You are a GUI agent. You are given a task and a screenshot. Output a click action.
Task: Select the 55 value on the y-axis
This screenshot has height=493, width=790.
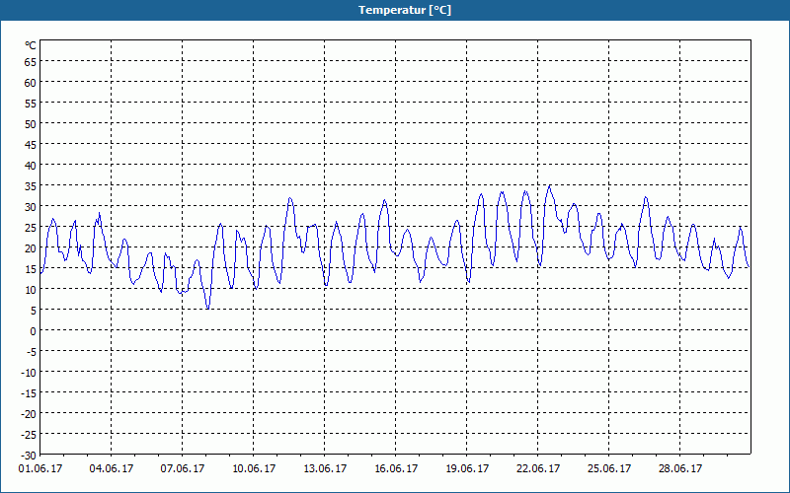(31, 104)
